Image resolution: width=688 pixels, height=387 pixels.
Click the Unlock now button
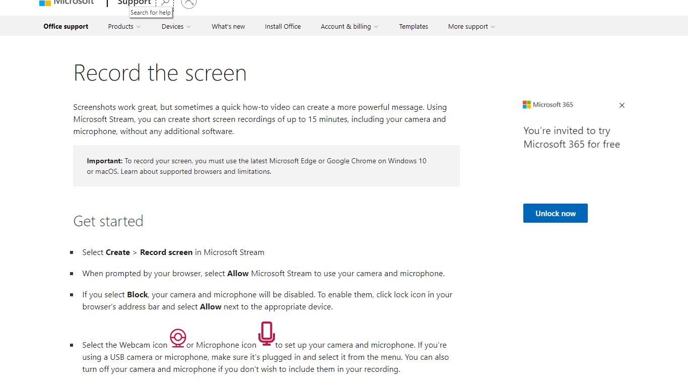click(556, 213)
